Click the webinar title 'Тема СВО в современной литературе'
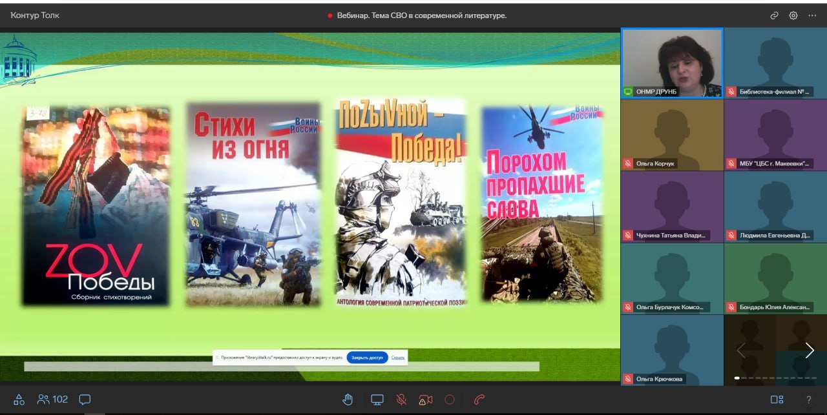This screenshot has width=827, height=415. coord(439,15)
